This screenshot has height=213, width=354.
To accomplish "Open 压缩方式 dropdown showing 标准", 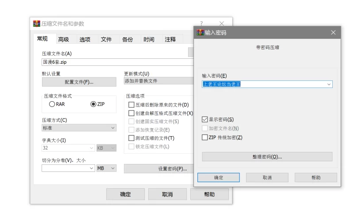I will click(x=79, y=128).
